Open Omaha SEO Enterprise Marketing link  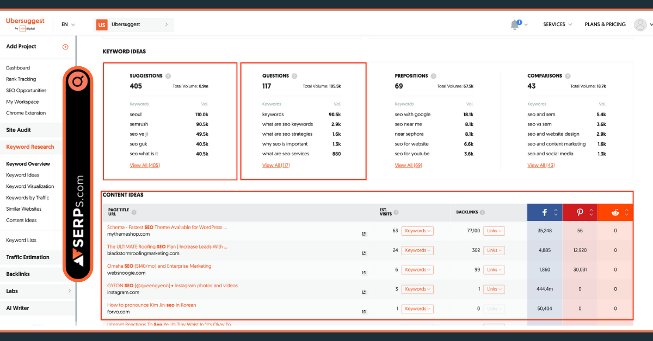point(159,266)
